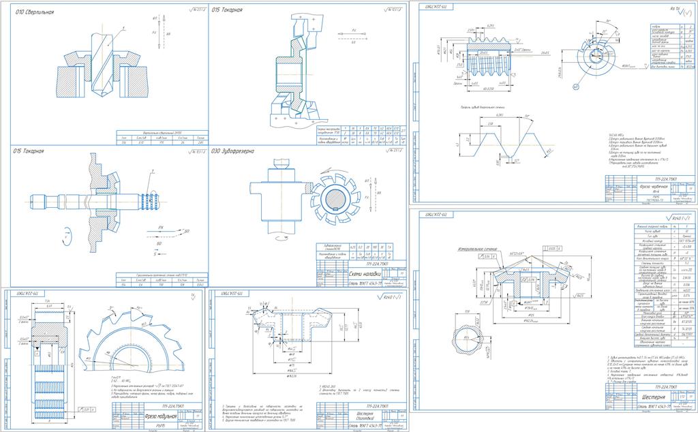Select the twist drill bit in the drilling sketch
This screenshot has width=698, height=432.
106,65
